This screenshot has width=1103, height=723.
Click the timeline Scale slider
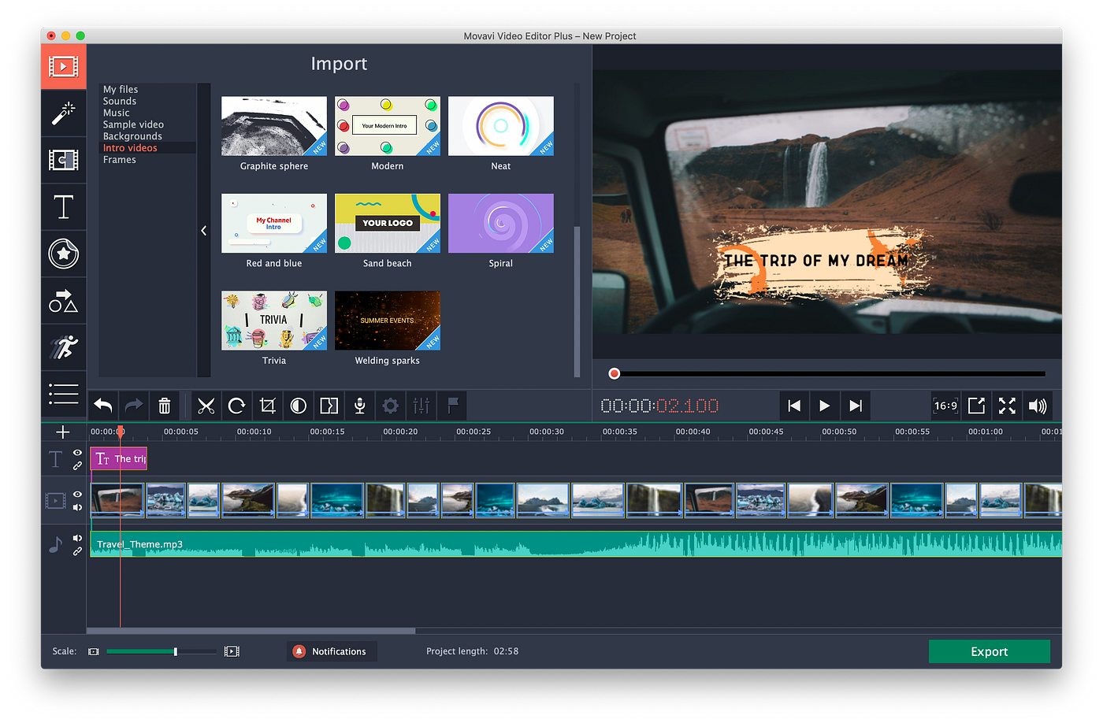(x=162, y=651)
